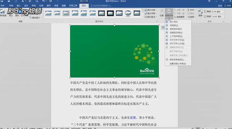Viewport: 232px width, 129px height.
Task: Switch to the Developer (开发工具) tab
Action: tap(73, 6)
